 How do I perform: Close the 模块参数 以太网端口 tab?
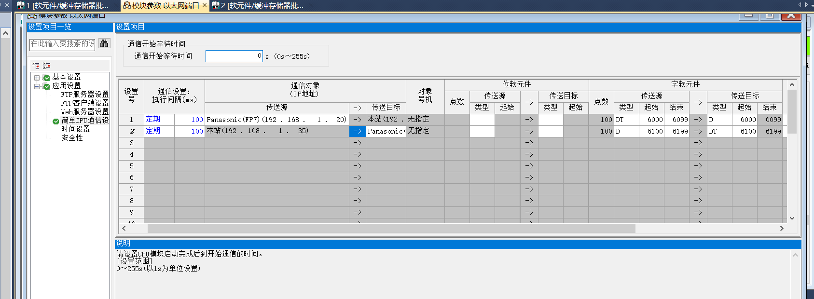point(205,5)
